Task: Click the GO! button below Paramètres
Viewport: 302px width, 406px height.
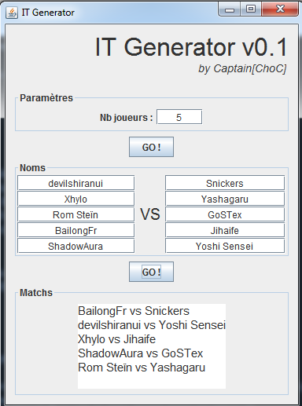Action: pyautogui.click(x=151, y=147)
